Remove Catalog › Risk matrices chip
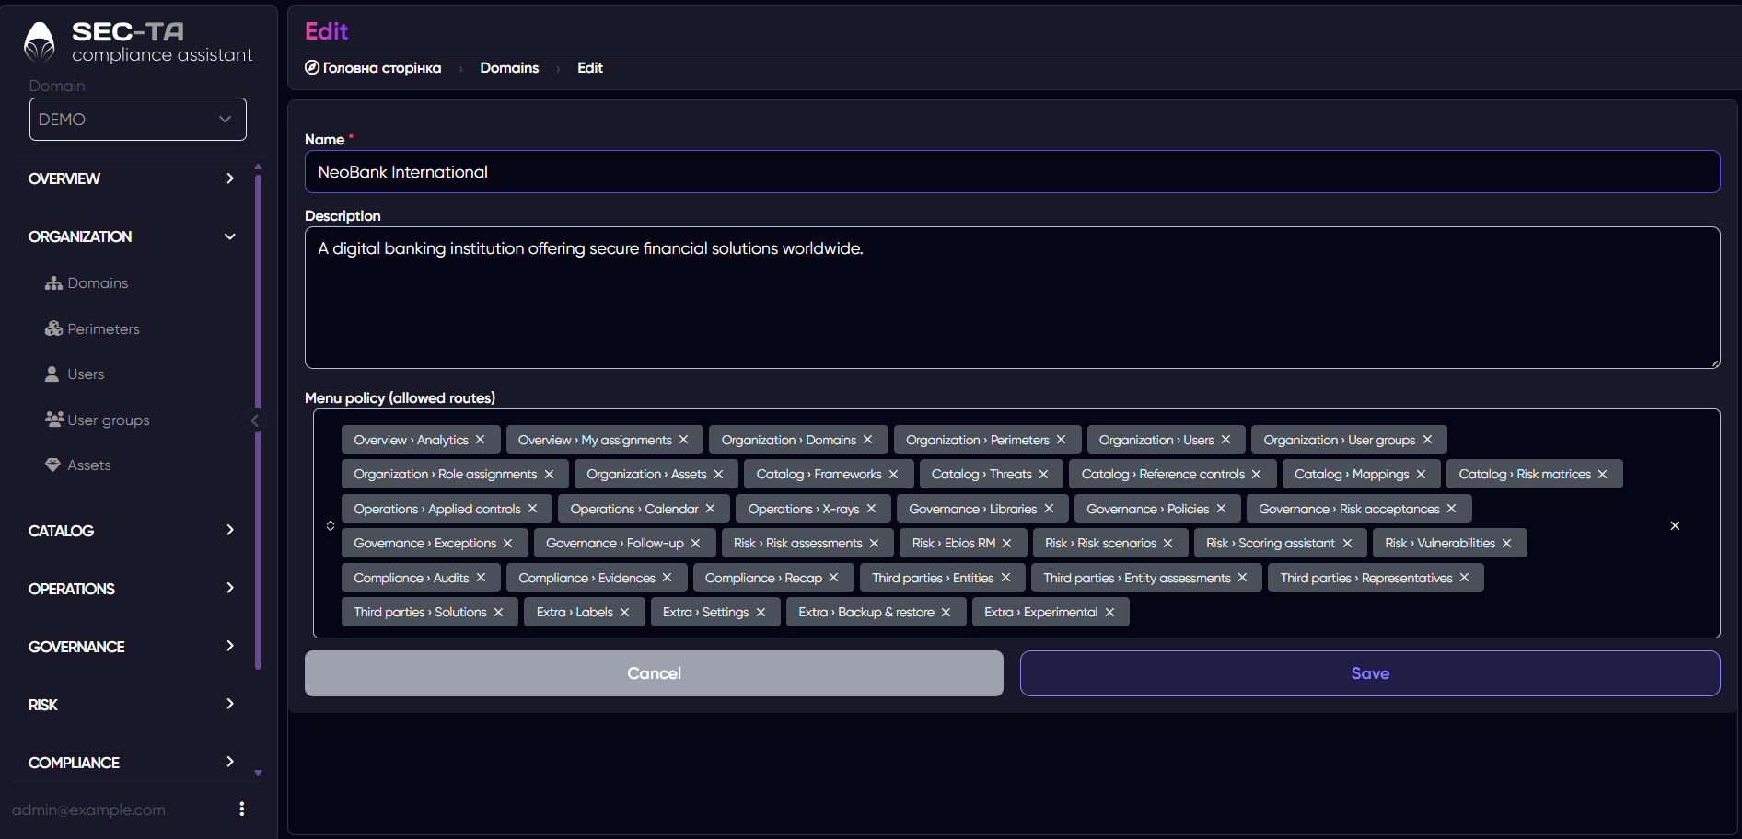The height and width of the screenshot is (839, 1742). 1602,474
